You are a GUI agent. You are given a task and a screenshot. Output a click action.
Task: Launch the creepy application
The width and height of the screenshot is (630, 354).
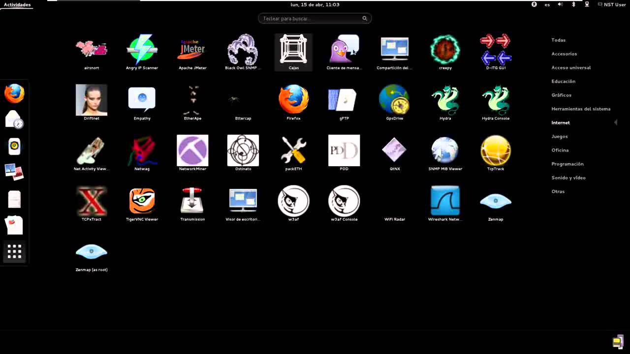[x=445, y=52]
